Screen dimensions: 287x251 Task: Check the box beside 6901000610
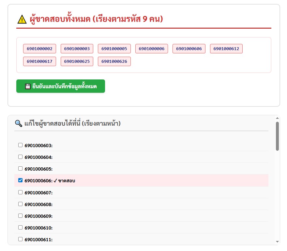[21, 228]
